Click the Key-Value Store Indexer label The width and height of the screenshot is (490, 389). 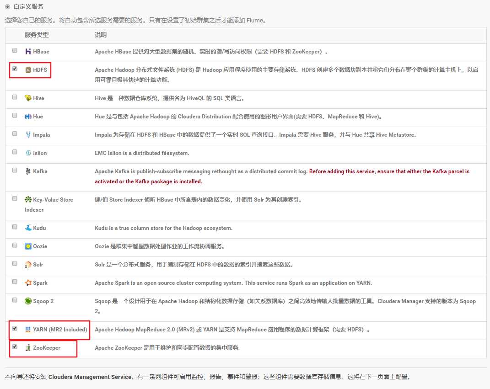(x=49, y=204)
